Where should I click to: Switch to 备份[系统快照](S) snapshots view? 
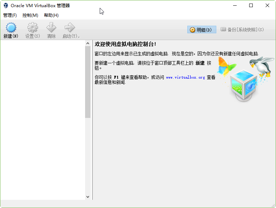coord(242,30)
